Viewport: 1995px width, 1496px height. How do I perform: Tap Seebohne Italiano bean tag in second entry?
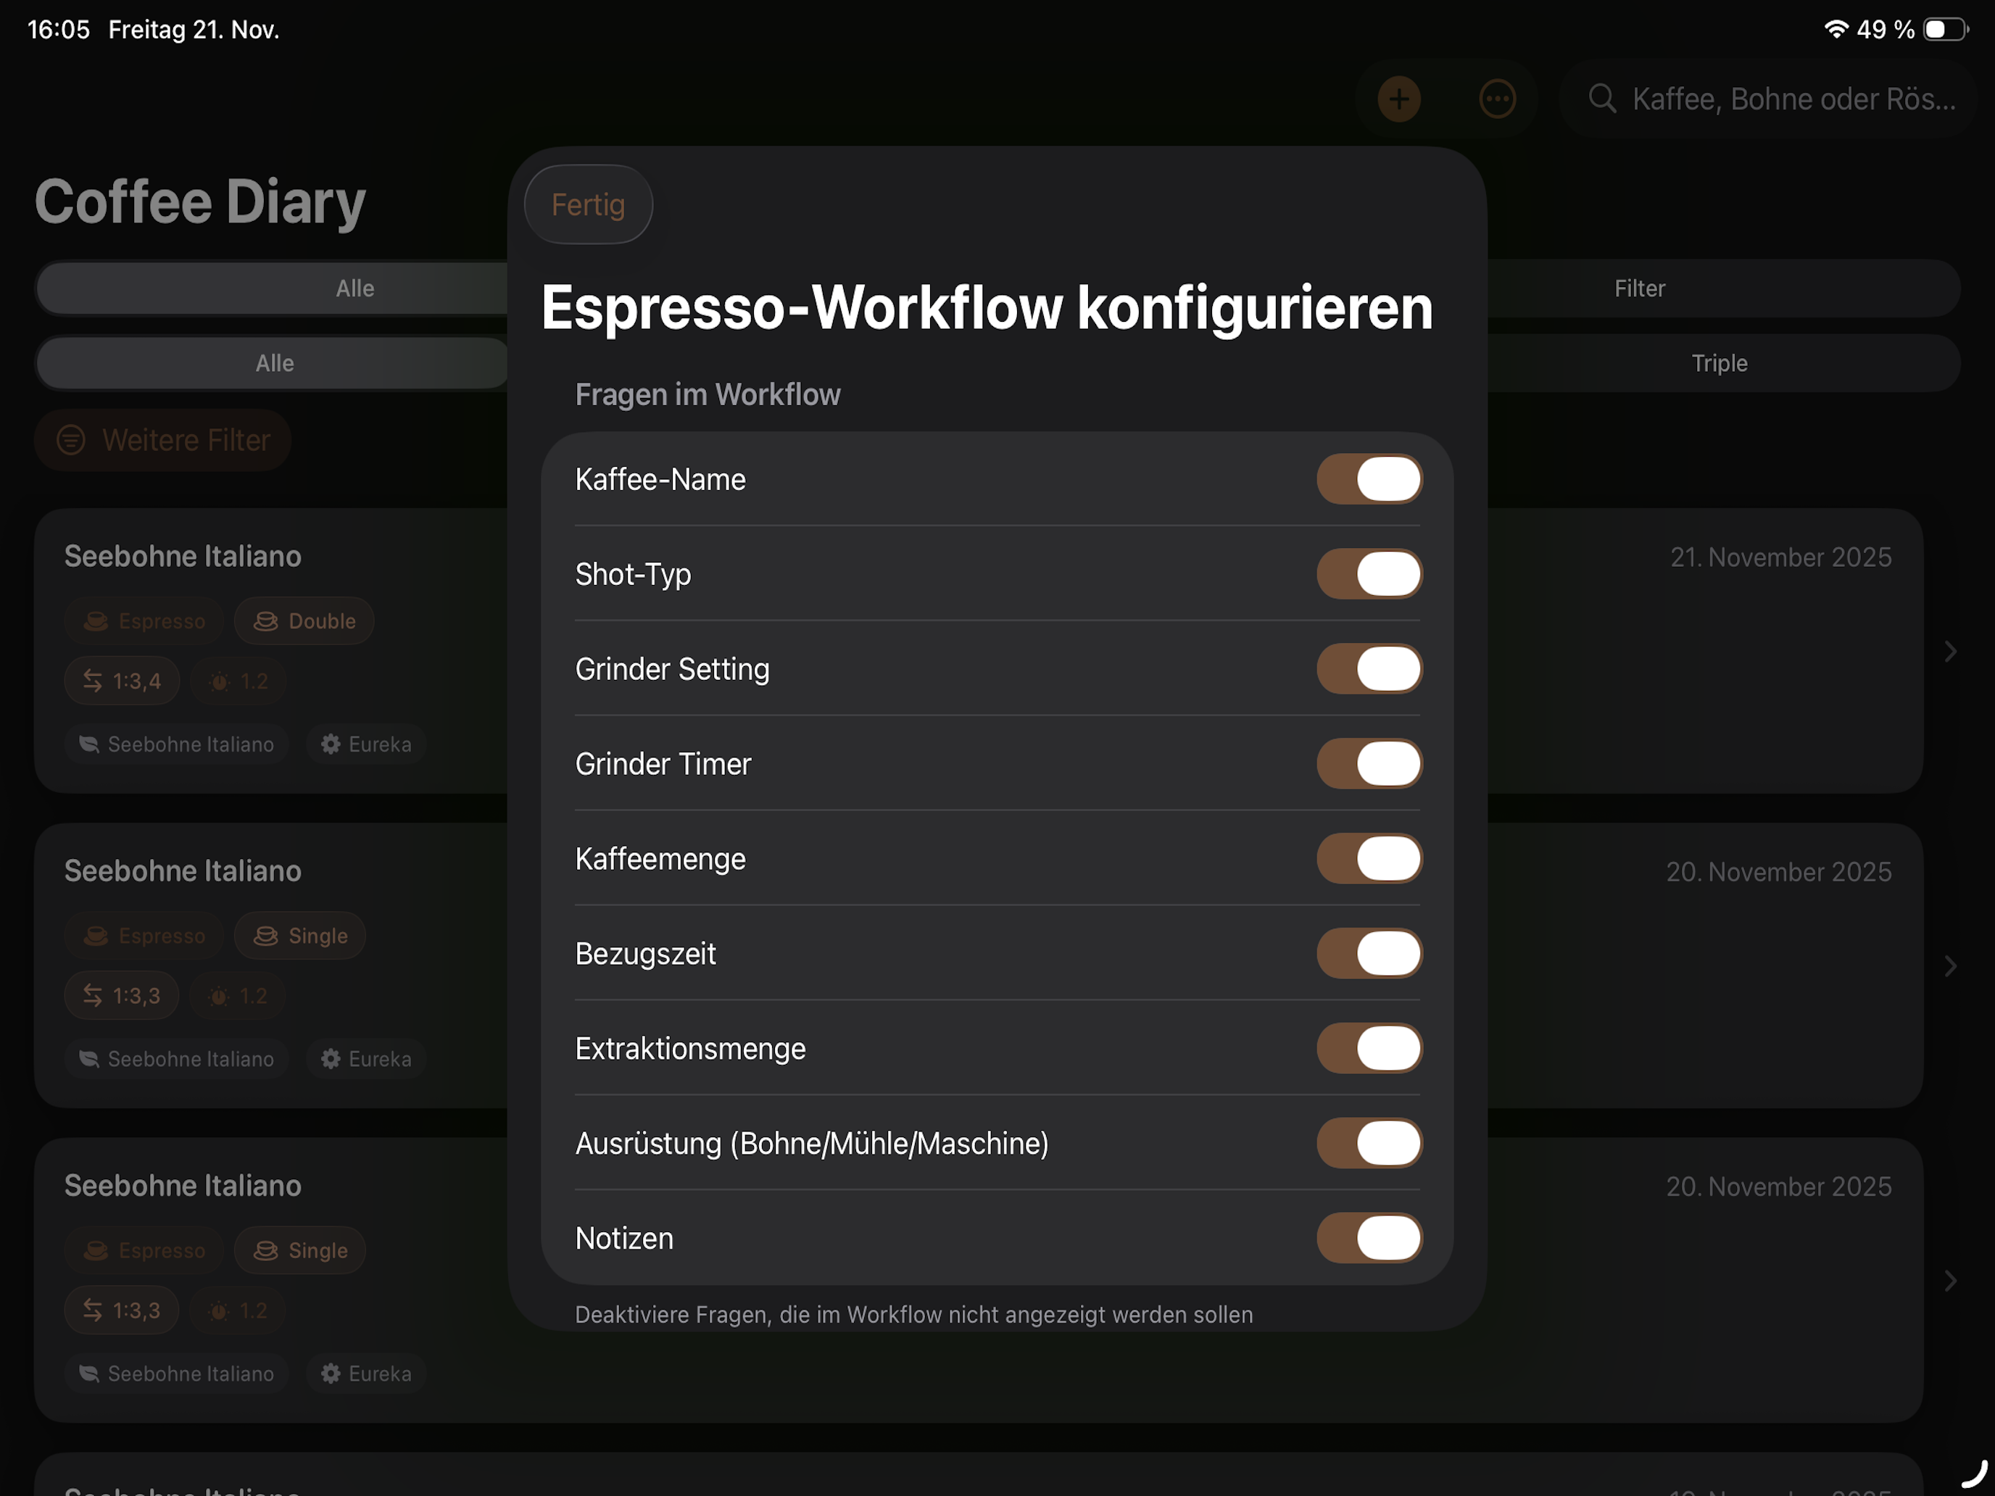click(177, 1059)
